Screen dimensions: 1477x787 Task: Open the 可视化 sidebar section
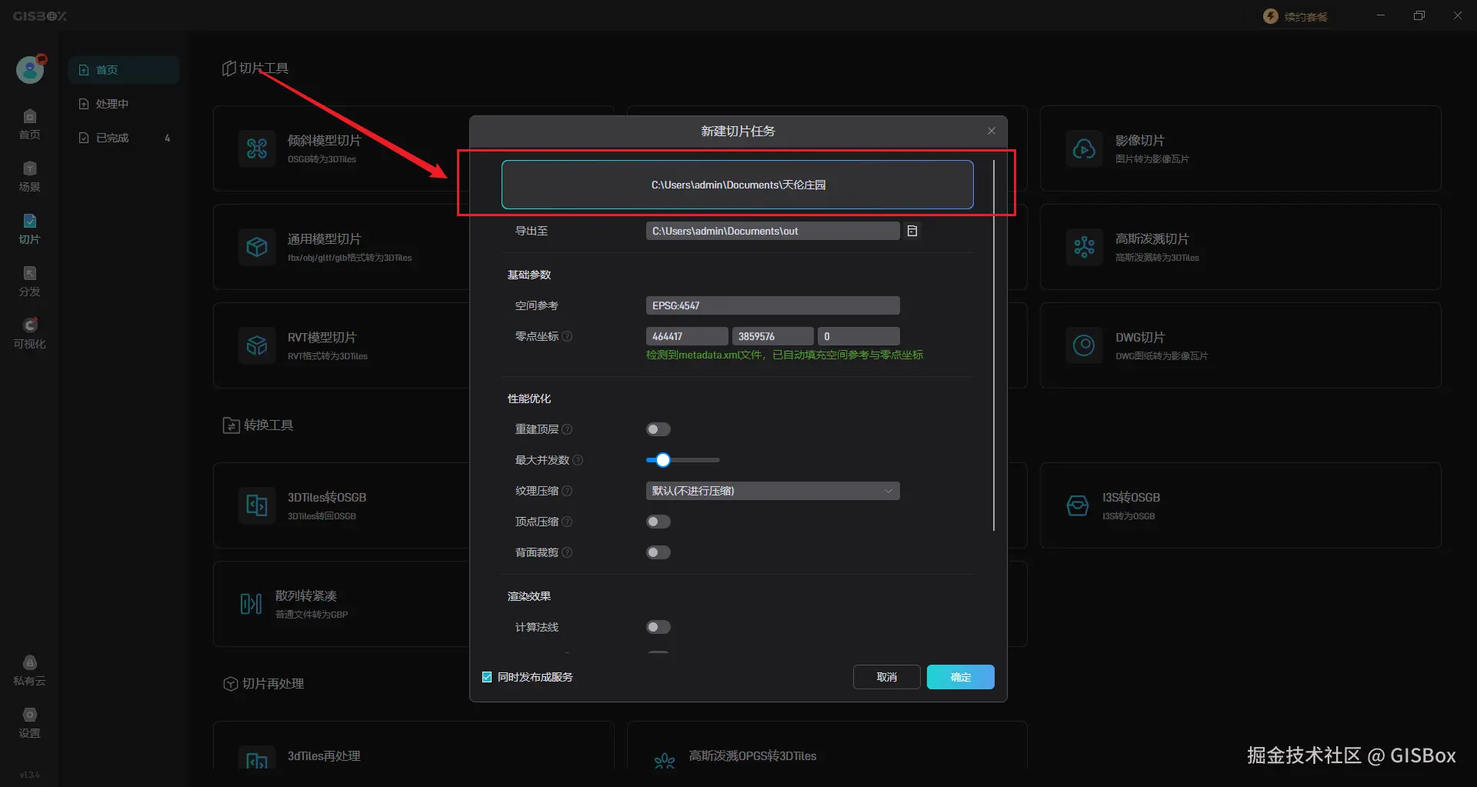(x=29, y=333)
